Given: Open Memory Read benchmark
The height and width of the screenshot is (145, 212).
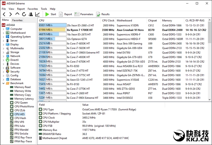Looking at the screenshot, I should click(x=20, y=87).
